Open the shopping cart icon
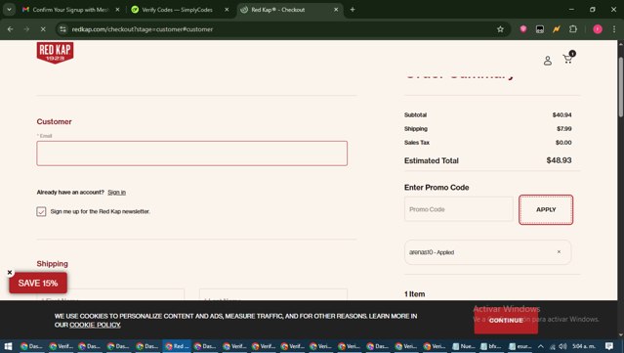The height and width of the screenshot is (353, 624). (x=568, y=58)
